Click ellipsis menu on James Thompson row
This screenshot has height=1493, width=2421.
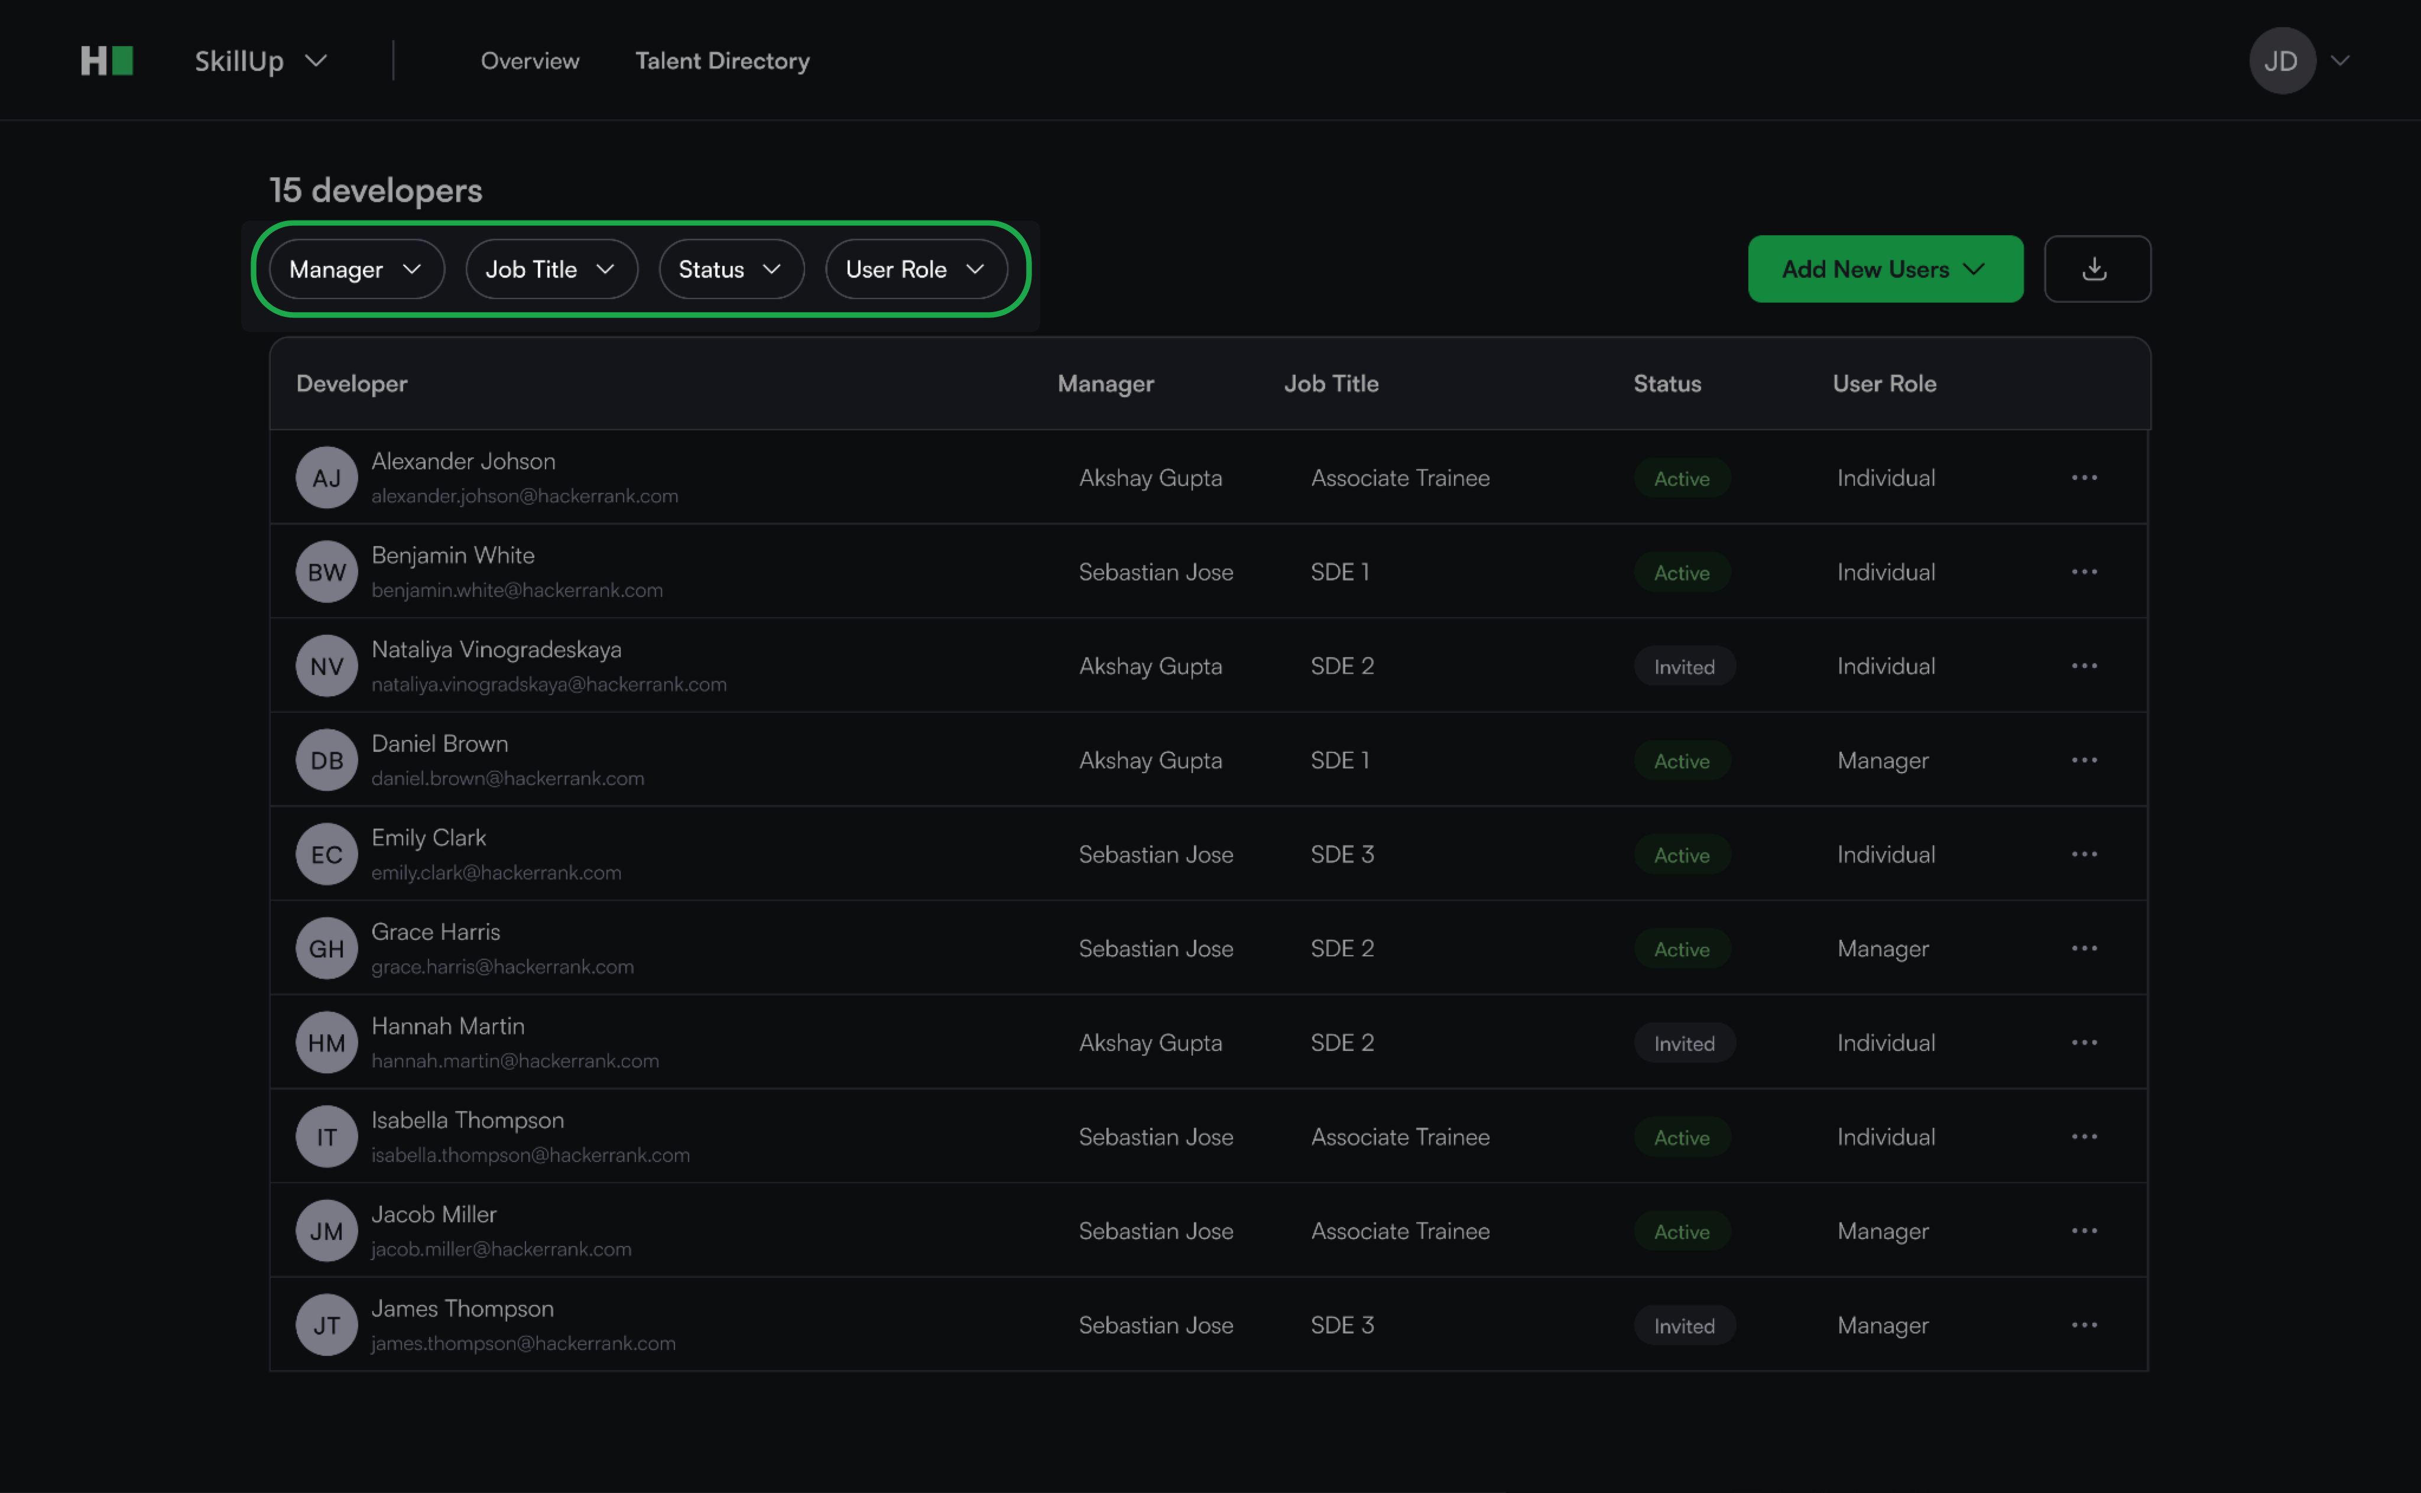(2084, 1325)
